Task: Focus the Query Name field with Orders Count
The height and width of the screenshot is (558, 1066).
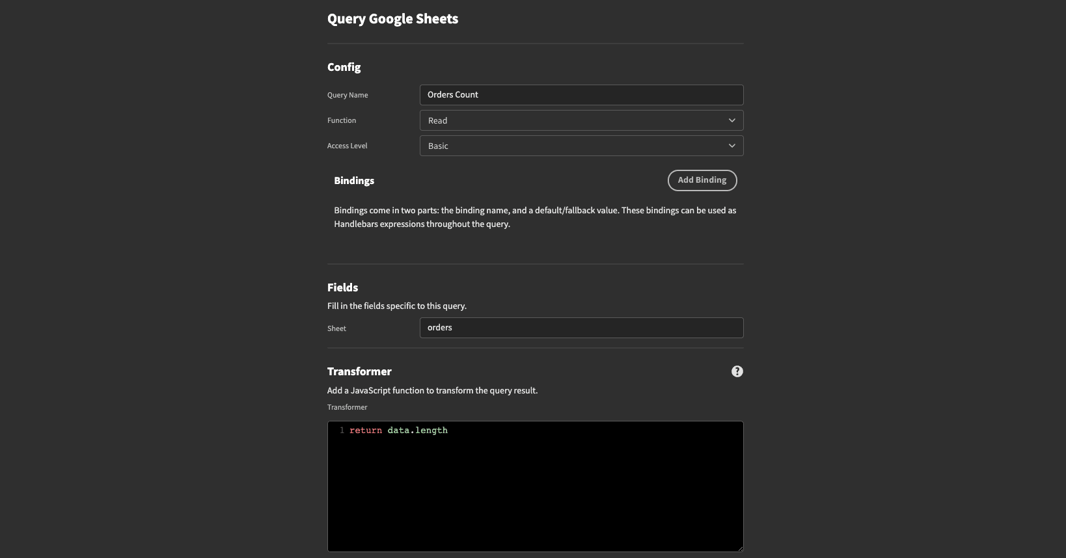Action: tap(581, 95)
